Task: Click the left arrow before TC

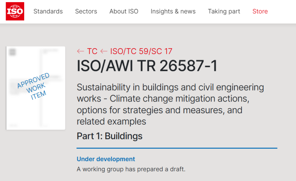Action: [80, 51]
